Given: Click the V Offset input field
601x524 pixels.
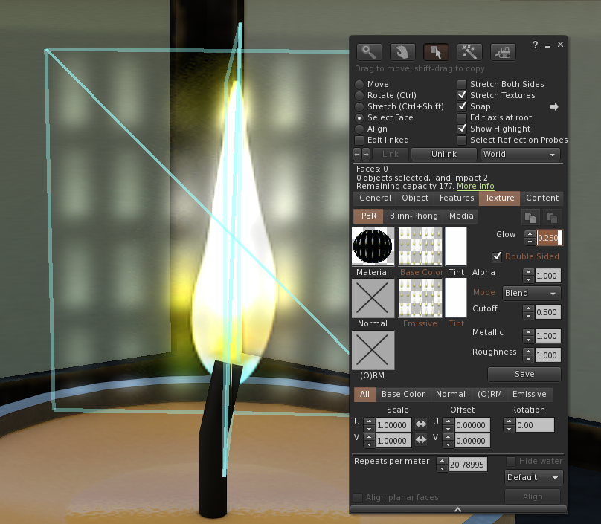Looking at the screenshot, I should click(472, 441).
